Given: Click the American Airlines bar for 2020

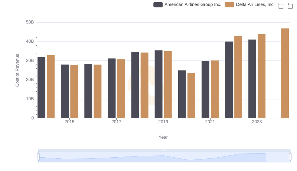Looking at the screenshot, I should tap(182, 94).
